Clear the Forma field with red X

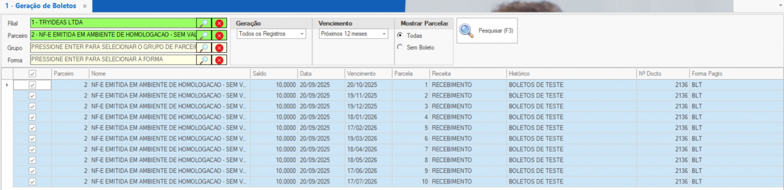point(219,60)
